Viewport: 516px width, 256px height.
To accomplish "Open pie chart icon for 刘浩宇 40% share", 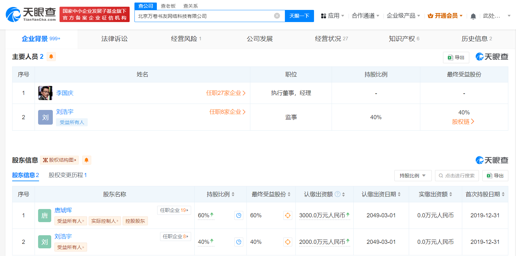I will 239,242.
